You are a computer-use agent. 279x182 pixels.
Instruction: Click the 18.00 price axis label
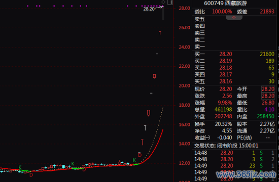pos(184,105)
